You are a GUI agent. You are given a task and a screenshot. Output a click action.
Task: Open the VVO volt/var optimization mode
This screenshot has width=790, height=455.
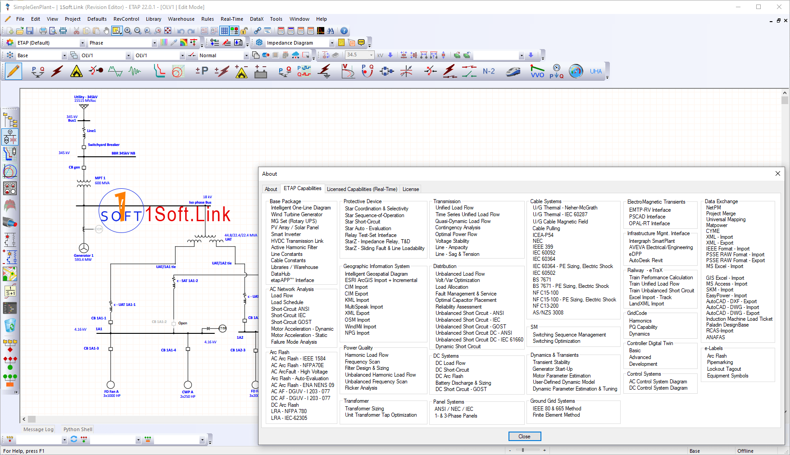[x=537, y=71]
